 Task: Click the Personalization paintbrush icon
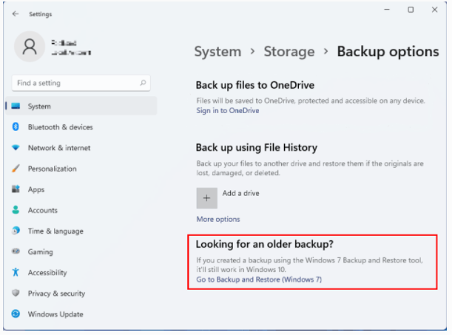point(16,169)
